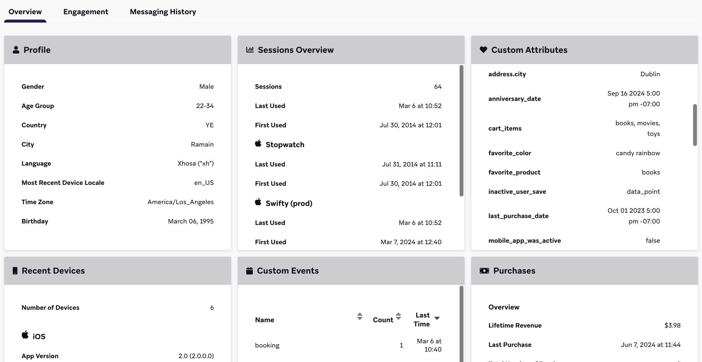Click Apple icon beside Swifty (prod)
This screenshot has width=702, height=362.
(258, 202)
